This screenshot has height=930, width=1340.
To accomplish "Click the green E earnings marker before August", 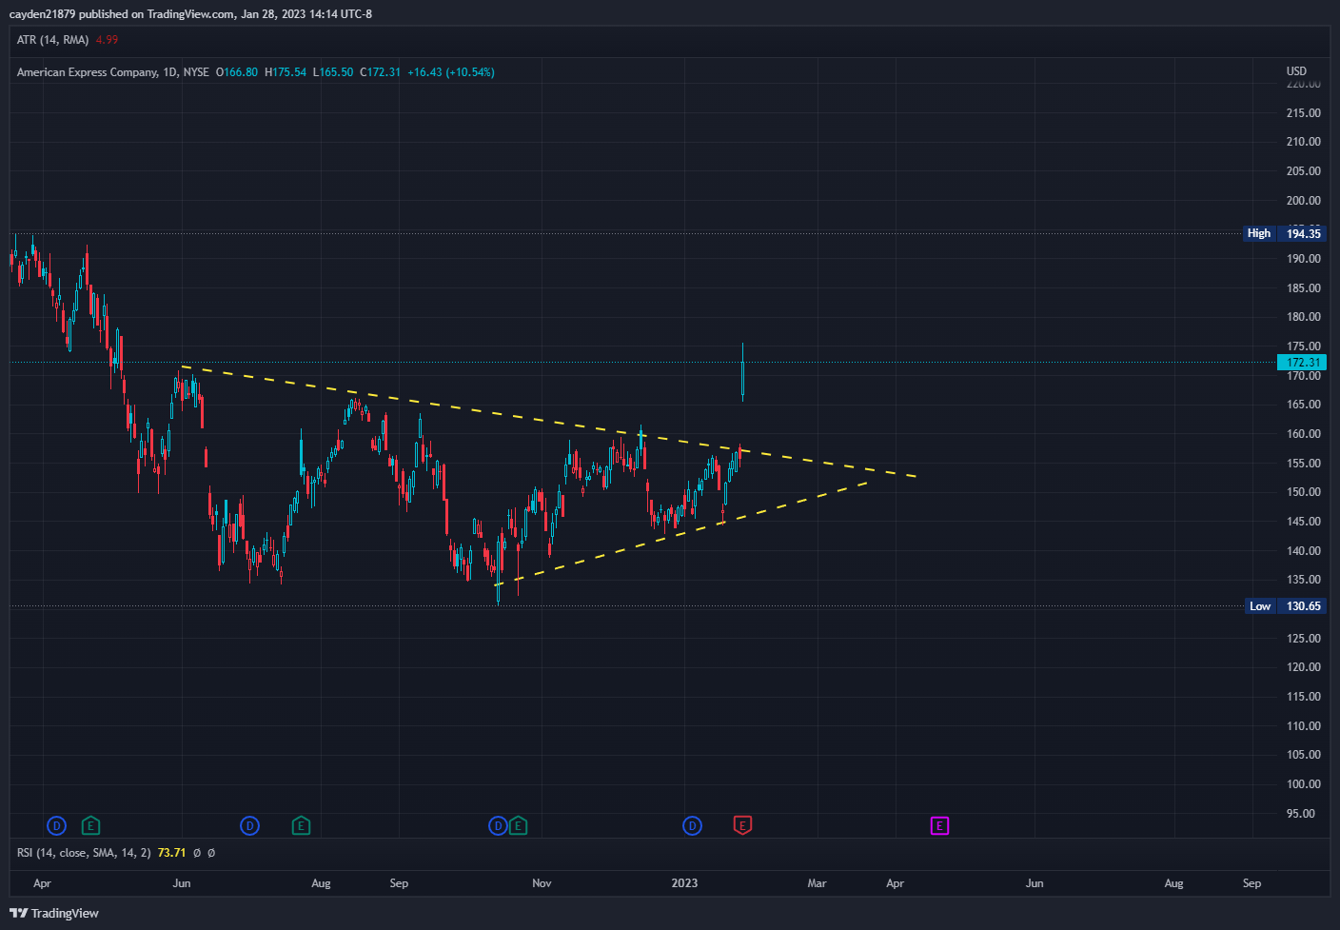I will coord(301,825).
